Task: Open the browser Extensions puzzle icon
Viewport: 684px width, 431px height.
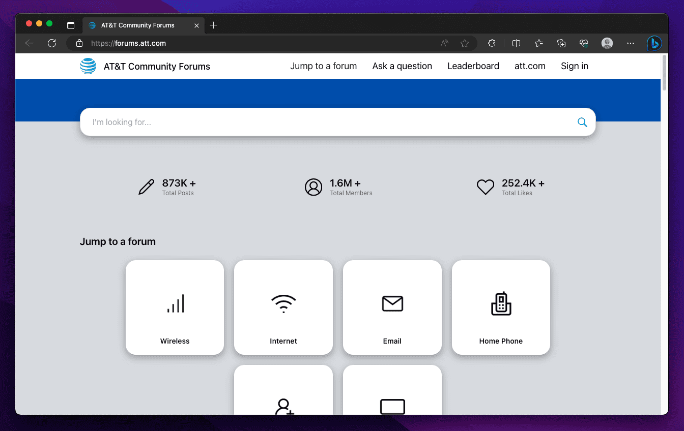Action: (492, 43)
